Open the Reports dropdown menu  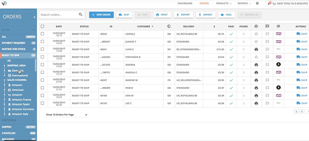pos(244,3)
